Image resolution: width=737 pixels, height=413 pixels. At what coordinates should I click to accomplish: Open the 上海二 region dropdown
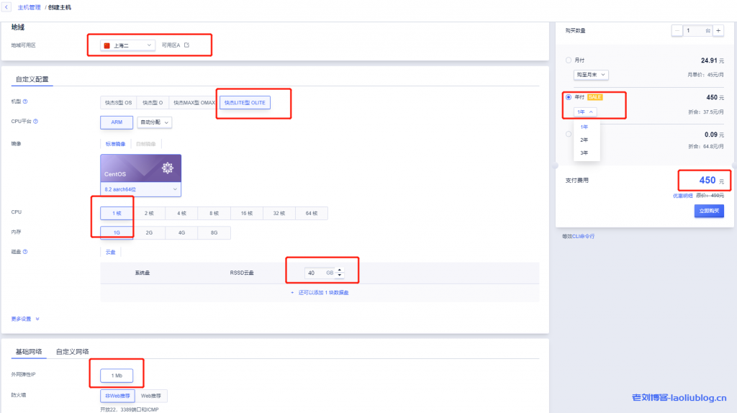tap(128, 45)
